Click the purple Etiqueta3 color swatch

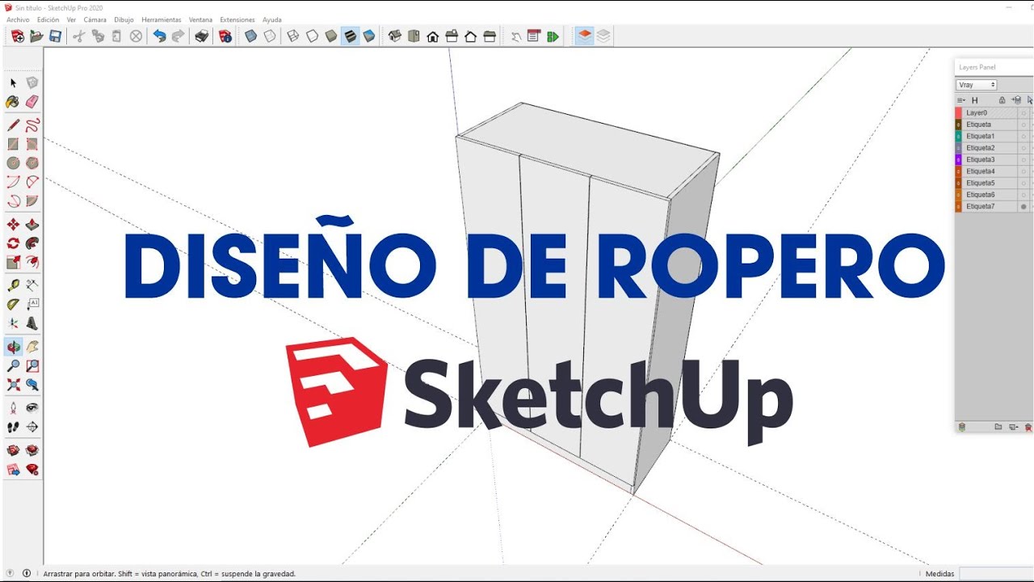pyautogui.click(x=959, y=160)
